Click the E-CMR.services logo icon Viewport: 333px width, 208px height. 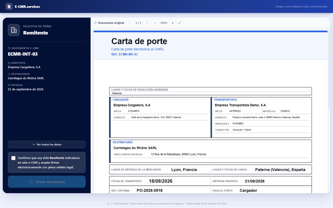(x=9, y=6)
